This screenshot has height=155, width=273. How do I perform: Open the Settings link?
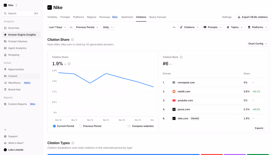coord(227,17)
